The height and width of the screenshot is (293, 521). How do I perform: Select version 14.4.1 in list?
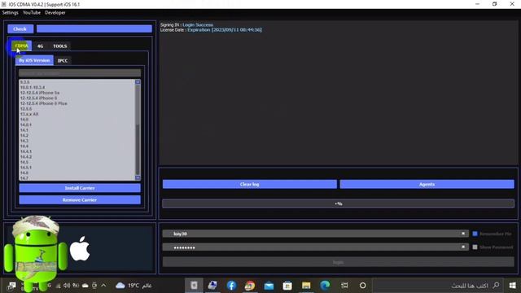click(x=25, y=151)
